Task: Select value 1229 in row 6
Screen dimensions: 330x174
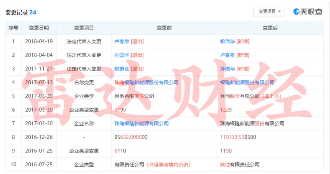Action: 226,110
